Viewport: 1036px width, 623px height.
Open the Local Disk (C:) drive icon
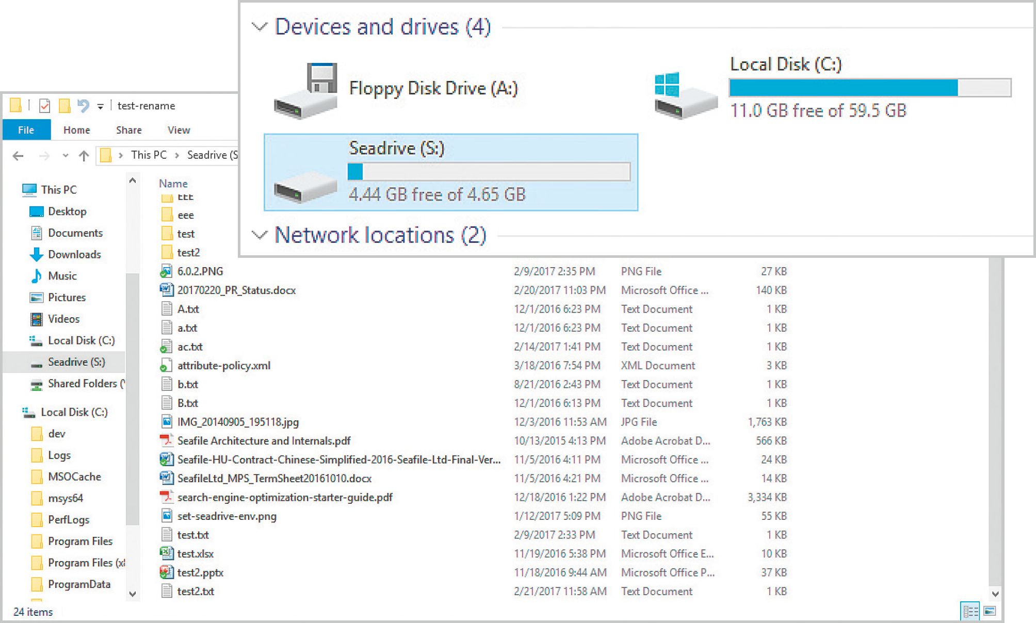(x=686, y=96)
